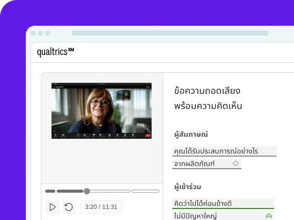Click the participants icon in call toolbar
294x220 pixels.
[x=85, y=135]
